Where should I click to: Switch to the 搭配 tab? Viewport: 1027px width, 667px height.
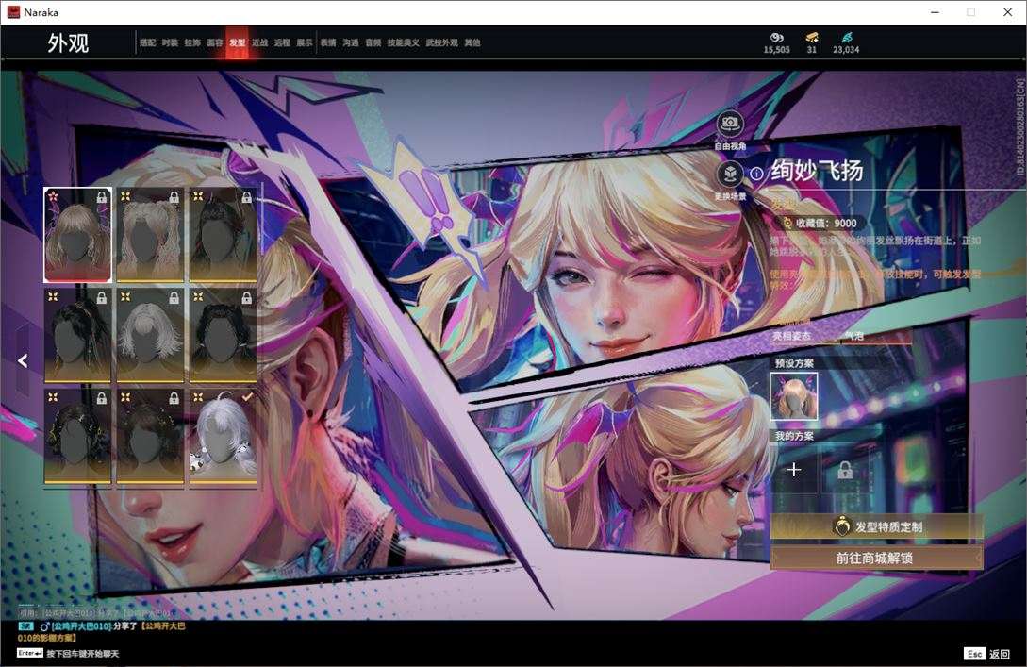(x=147, y=42)
